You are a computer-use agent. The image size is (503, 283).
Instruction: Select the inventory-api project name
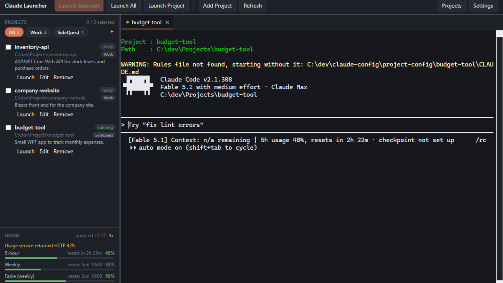[32, 47]
